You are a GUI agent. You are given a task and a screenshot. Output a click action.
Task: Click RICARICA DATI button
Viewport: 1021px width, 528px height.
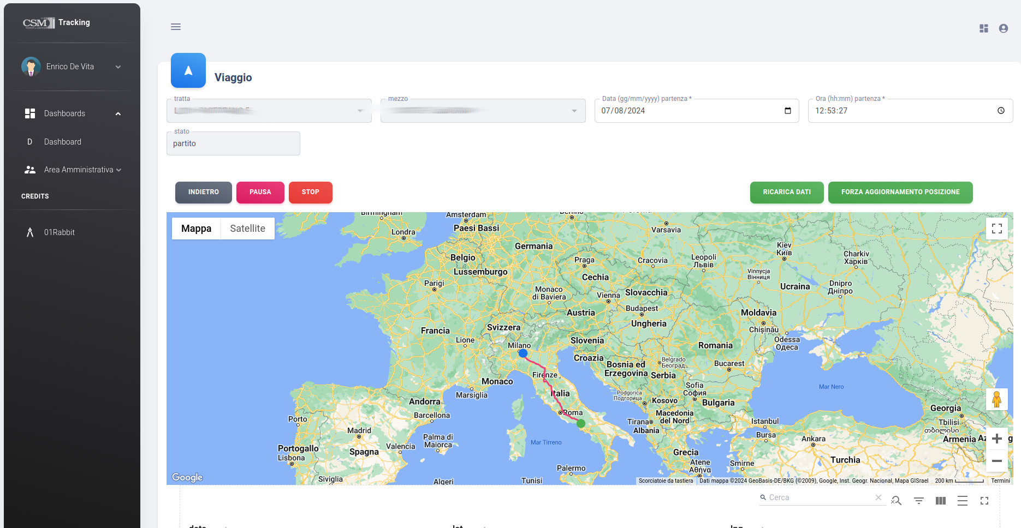(787, 192)
